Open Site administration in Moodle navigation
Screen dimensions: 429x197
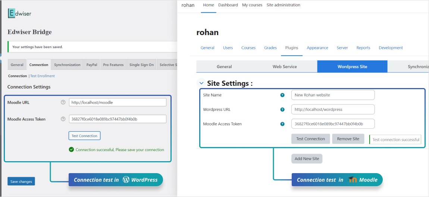[x=283, y=5]
